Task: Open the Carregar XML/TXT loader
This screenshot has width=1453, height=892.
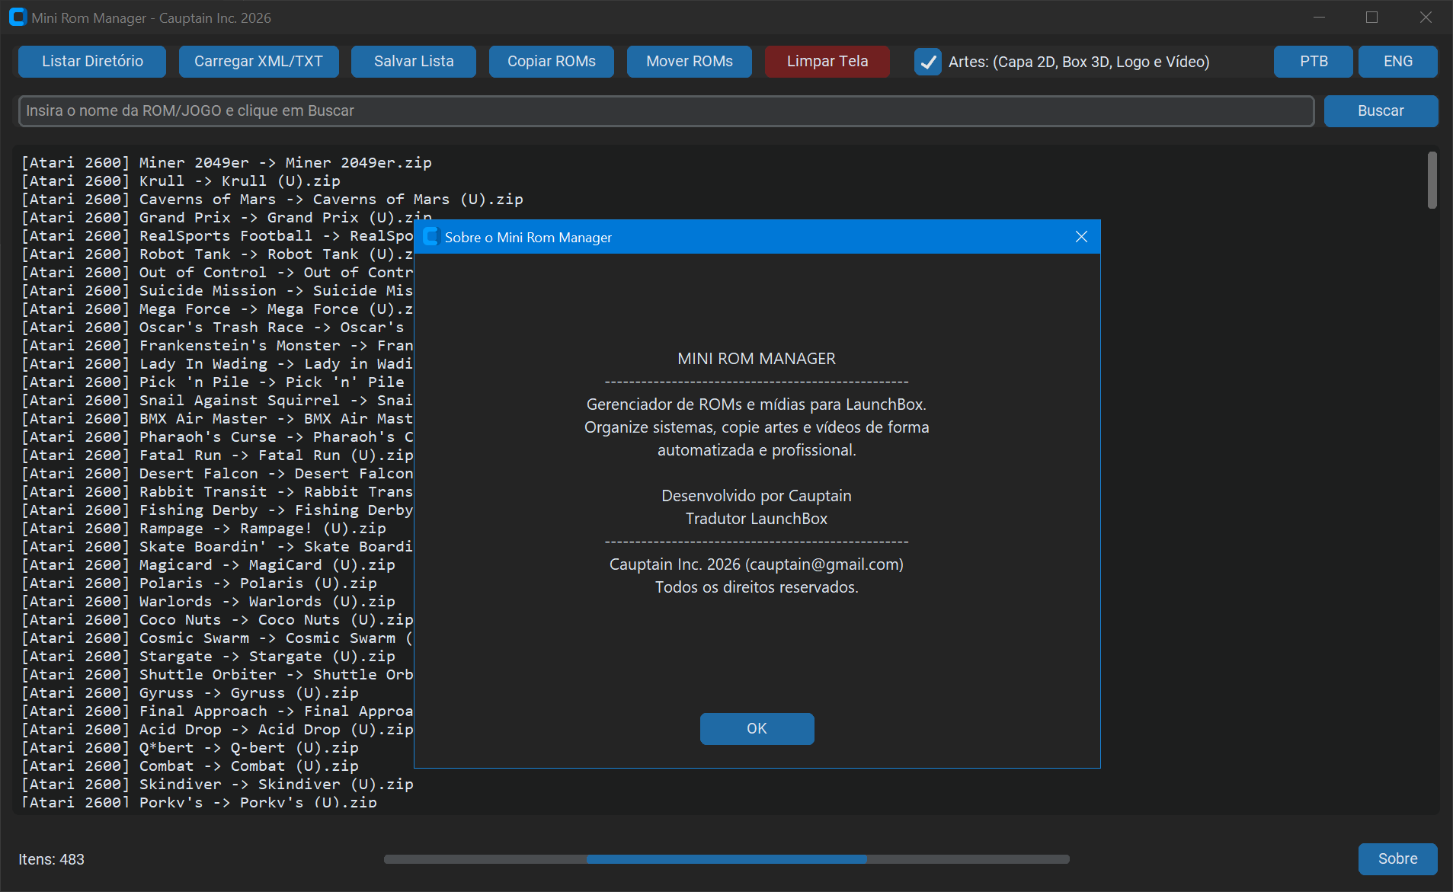Action: click(x=258, y=62)
